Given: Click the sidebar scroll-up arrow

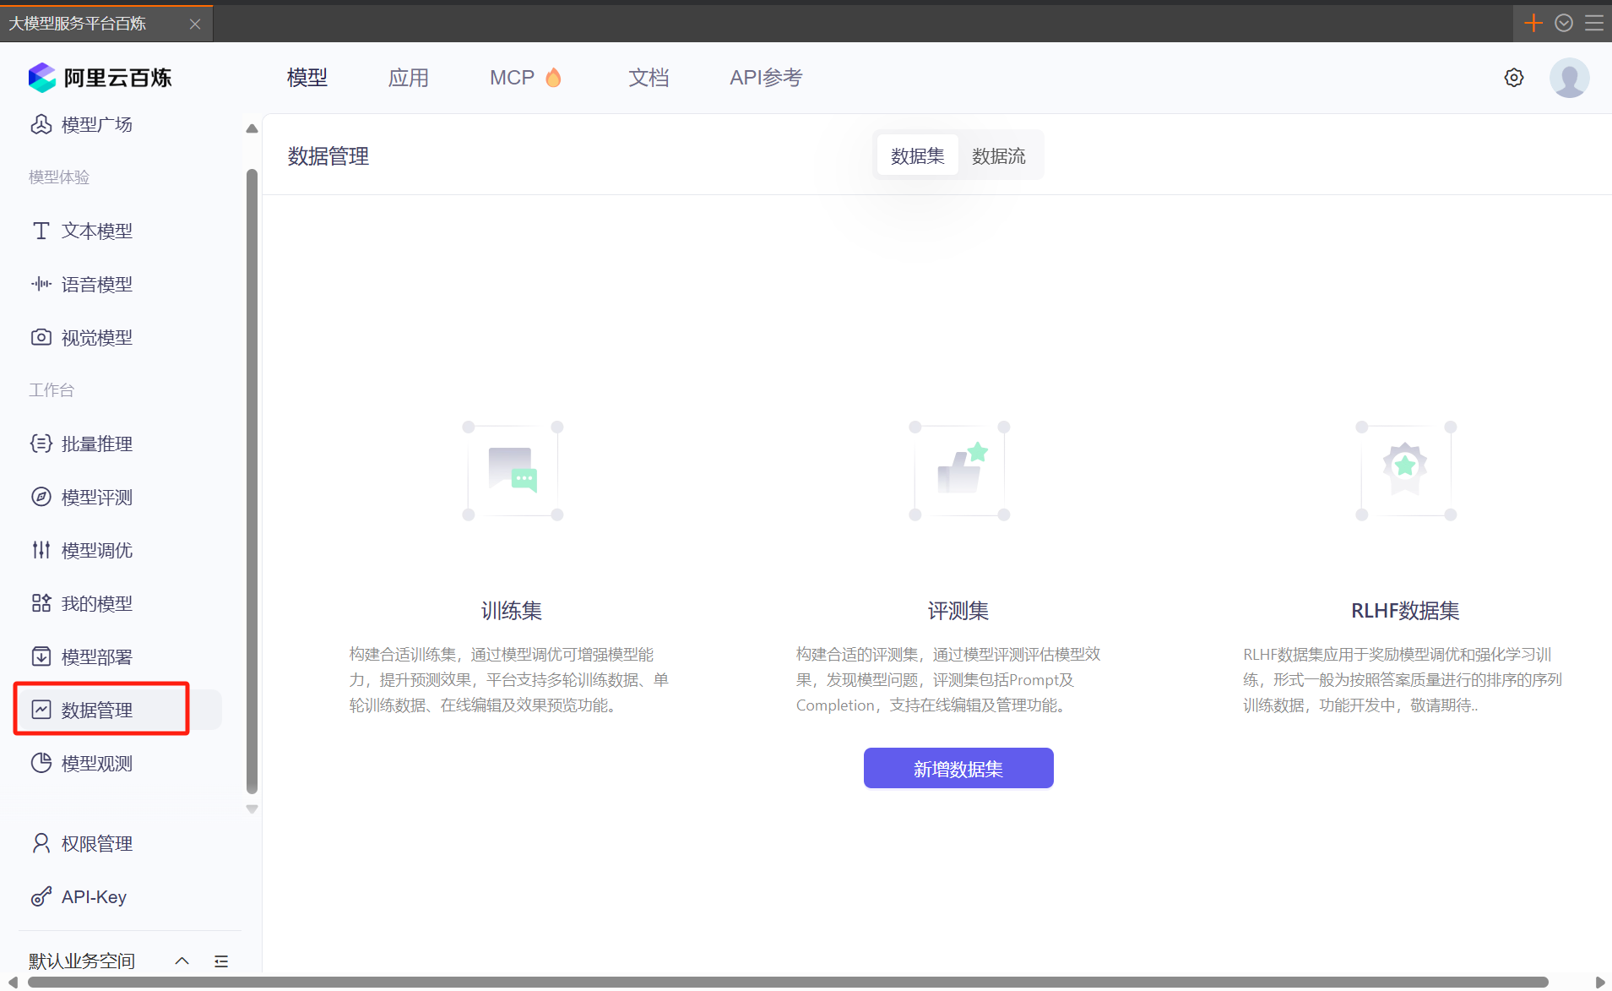Looking at the screenshot, I should 252,128.
